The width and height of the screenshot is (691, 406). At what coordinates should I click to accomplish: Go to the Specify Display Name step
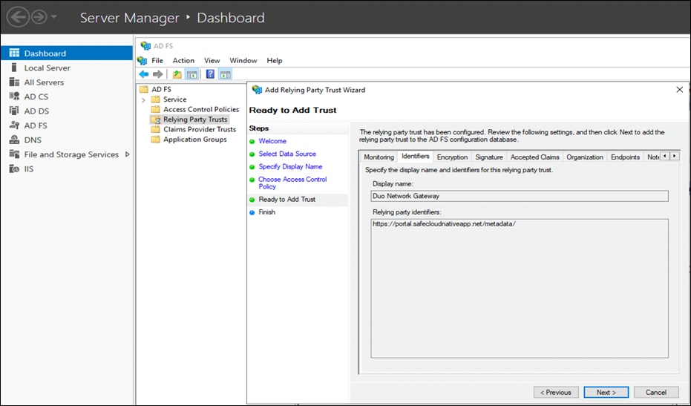point(290,167)
